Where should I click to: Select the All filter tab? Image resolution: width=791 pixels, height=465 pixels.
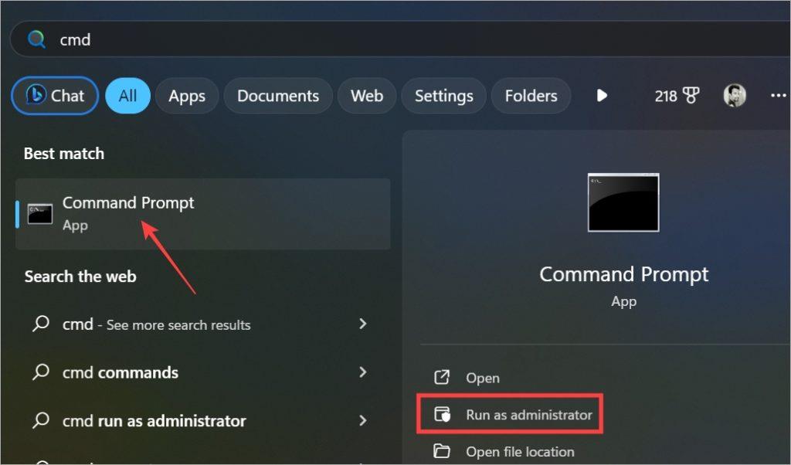[x=127, y=95]
